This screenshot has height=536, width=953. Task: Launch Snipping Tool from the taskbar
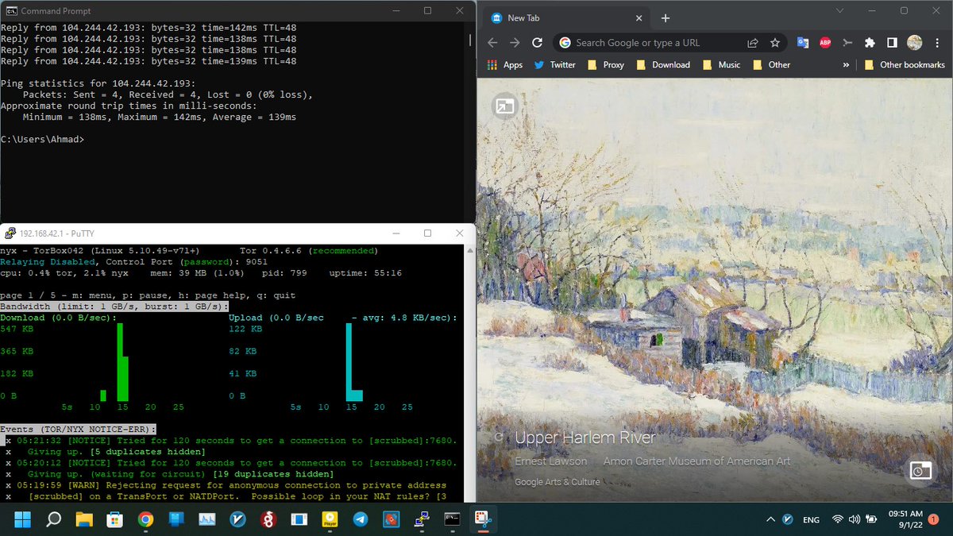click(x=484, y=520)
